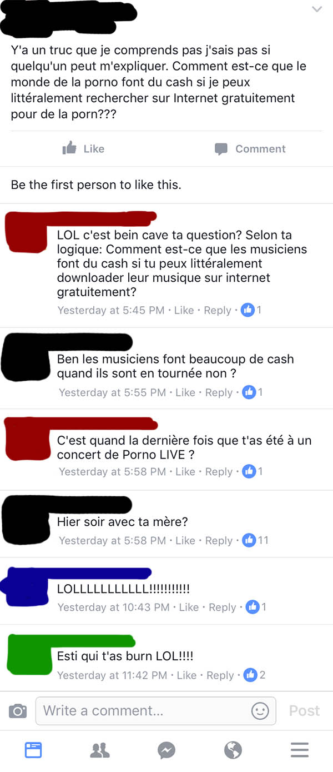This screenshot has width=333, height=772.
Task: Open the hamburger menu in bottom bar
Action: (x=300, y=751)
